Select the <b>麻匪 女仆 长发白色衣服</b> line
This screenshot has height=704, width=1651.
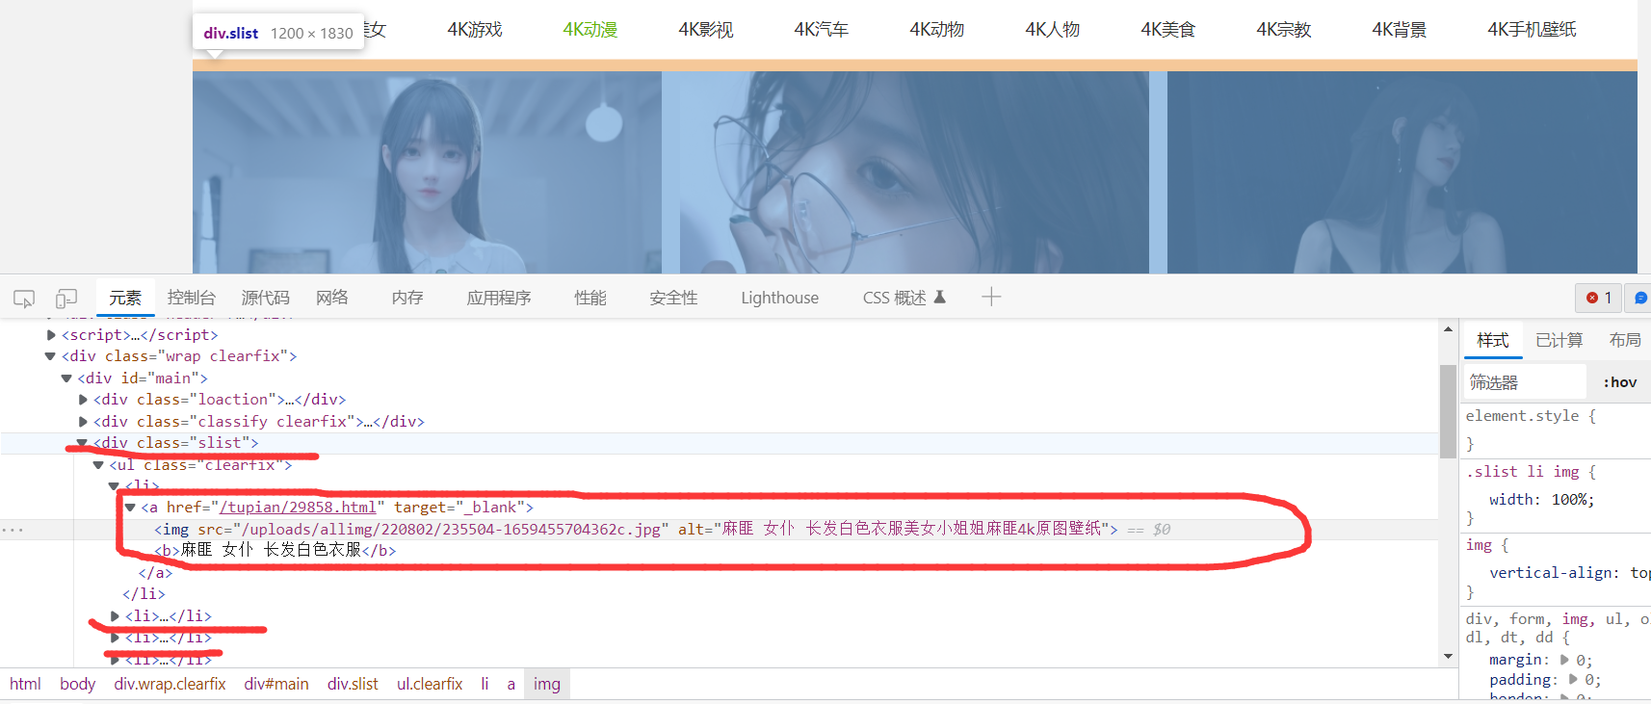coord(275,551)
